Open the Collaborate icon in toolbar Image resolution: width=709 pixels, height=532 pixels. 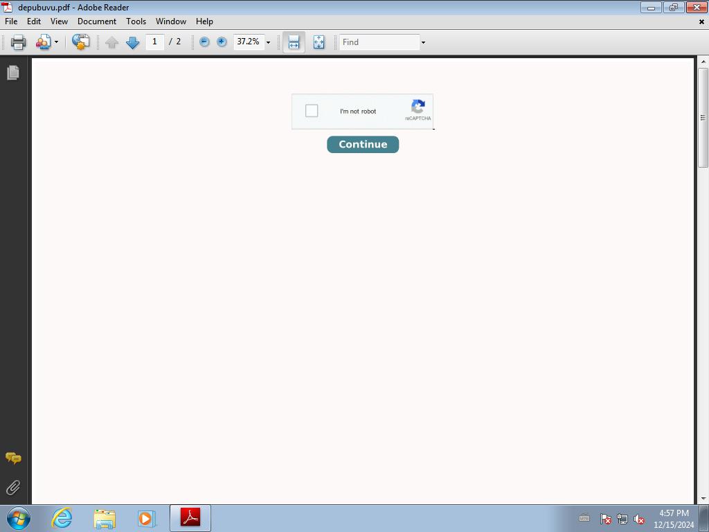(x=44, y=42)
